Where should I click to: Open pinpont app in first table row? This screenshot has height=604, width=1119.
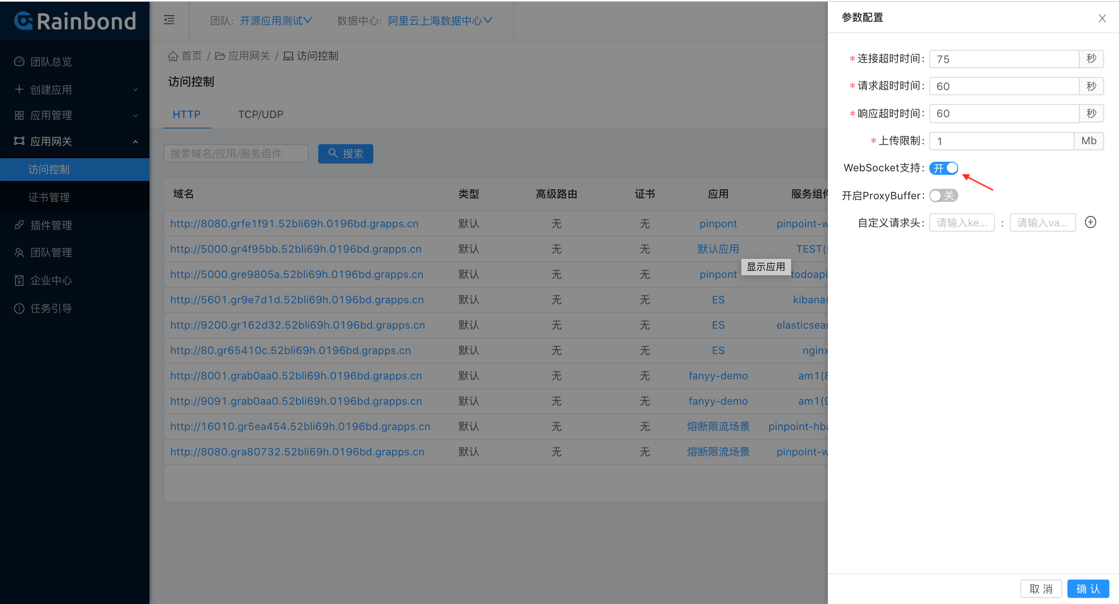click(718, 224)
